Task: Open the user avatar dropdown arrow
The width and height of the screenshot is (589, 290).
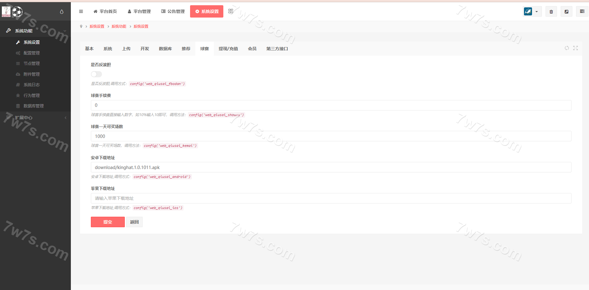Action: (537, 12)
